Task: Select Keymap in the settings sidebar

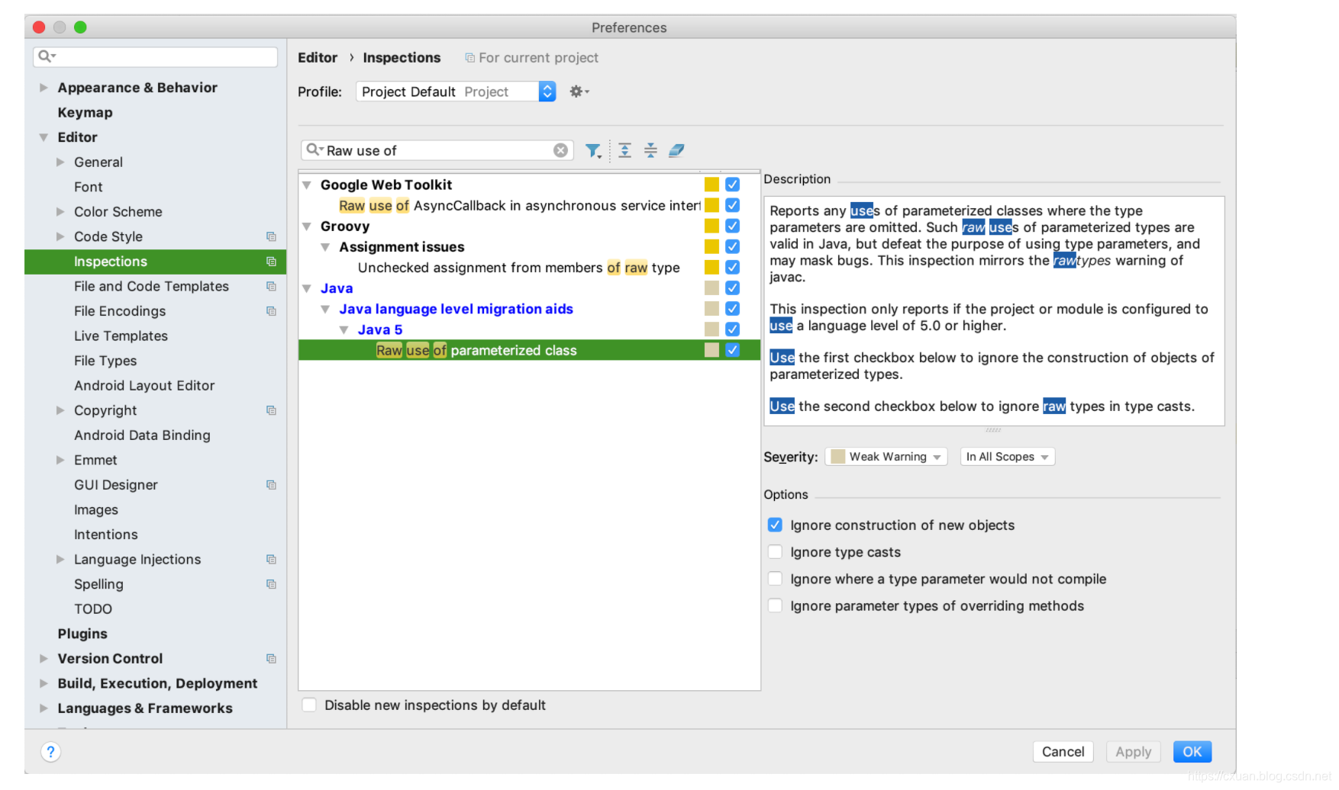Action: (x=85, y=113)
